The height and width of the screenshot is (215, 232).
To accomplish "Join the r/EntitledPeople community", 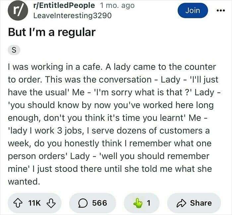I will pos(192,10).
